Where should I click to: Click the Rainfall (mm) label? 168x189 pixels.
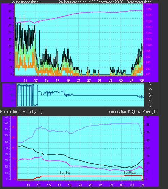coord(11,112)
